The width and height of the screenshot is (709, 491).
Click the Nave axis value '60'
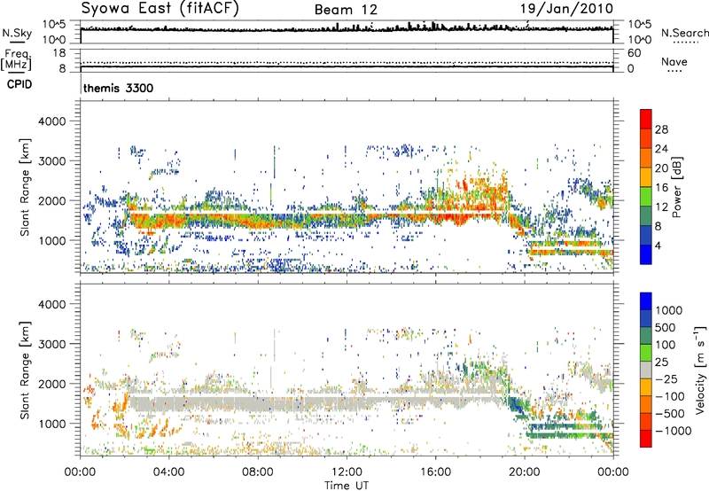[635, 53]
